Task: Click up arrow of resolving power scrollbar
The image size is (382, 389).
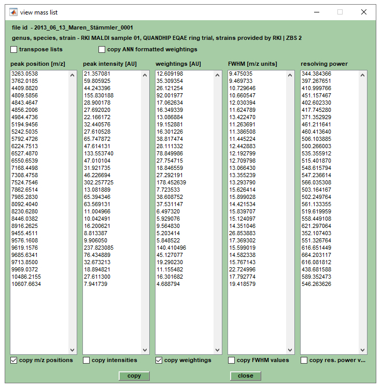Action: (x=363, y=75)
